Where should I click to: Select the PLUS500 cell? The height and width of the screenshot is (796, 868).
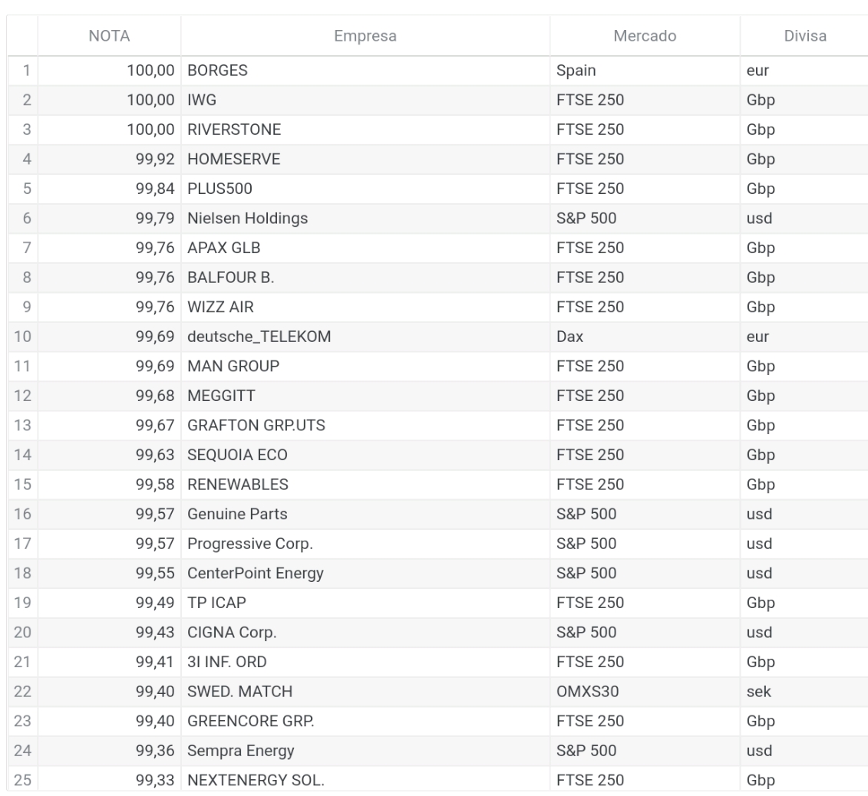tap(365, 189)
